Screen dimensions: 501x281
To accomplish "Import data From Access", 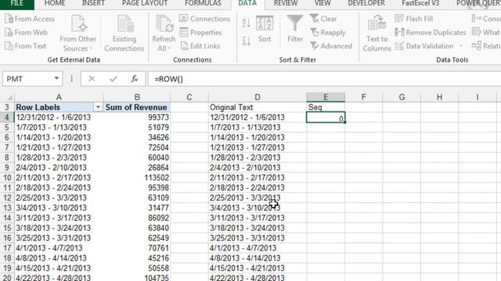I will (x=30, y=19).
